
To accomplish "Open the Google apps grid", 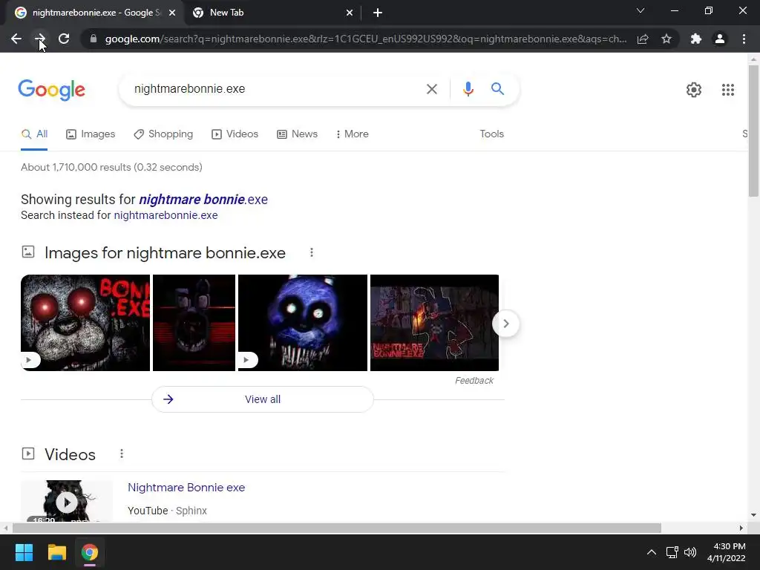I will click(x=727, y=90).
